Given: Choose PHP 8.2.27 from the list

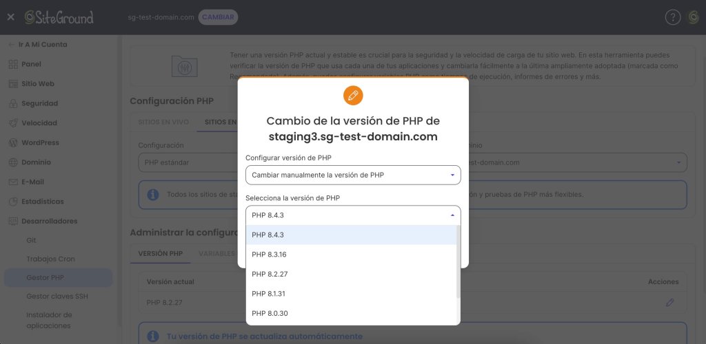Looking at the screenshot, I should [351, 274].
